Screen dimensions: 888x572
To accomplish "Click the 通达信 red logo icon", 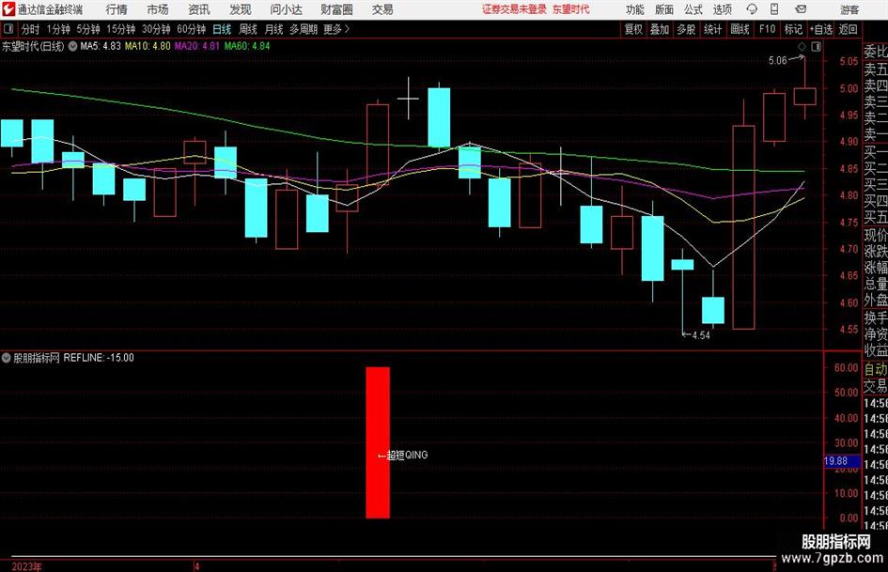I will click(x=8, y=9).
